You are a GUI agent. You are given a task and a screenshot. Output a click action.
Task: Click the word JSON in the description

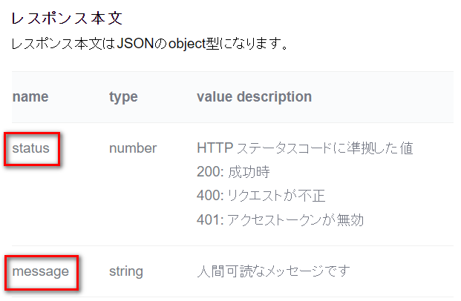(x=135, y=44)
